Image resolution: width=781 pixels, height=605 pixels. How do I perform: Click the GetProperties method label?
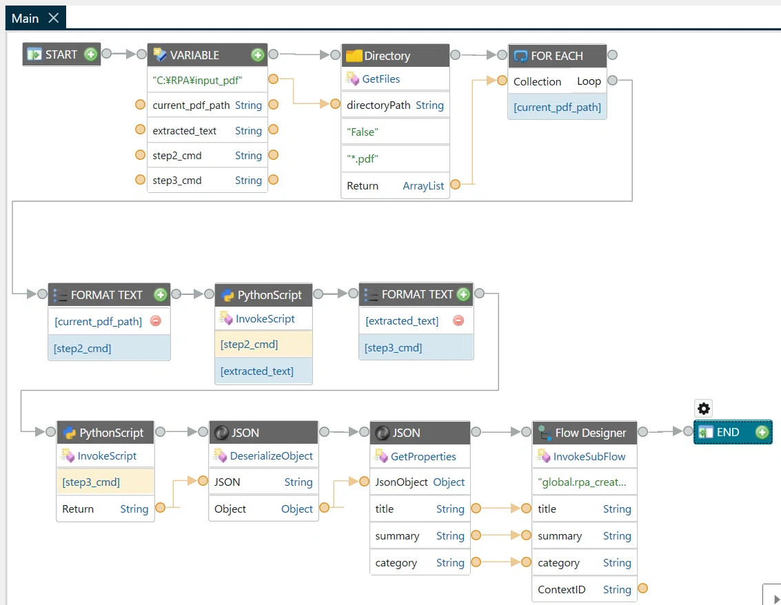(x=423, y=456)
